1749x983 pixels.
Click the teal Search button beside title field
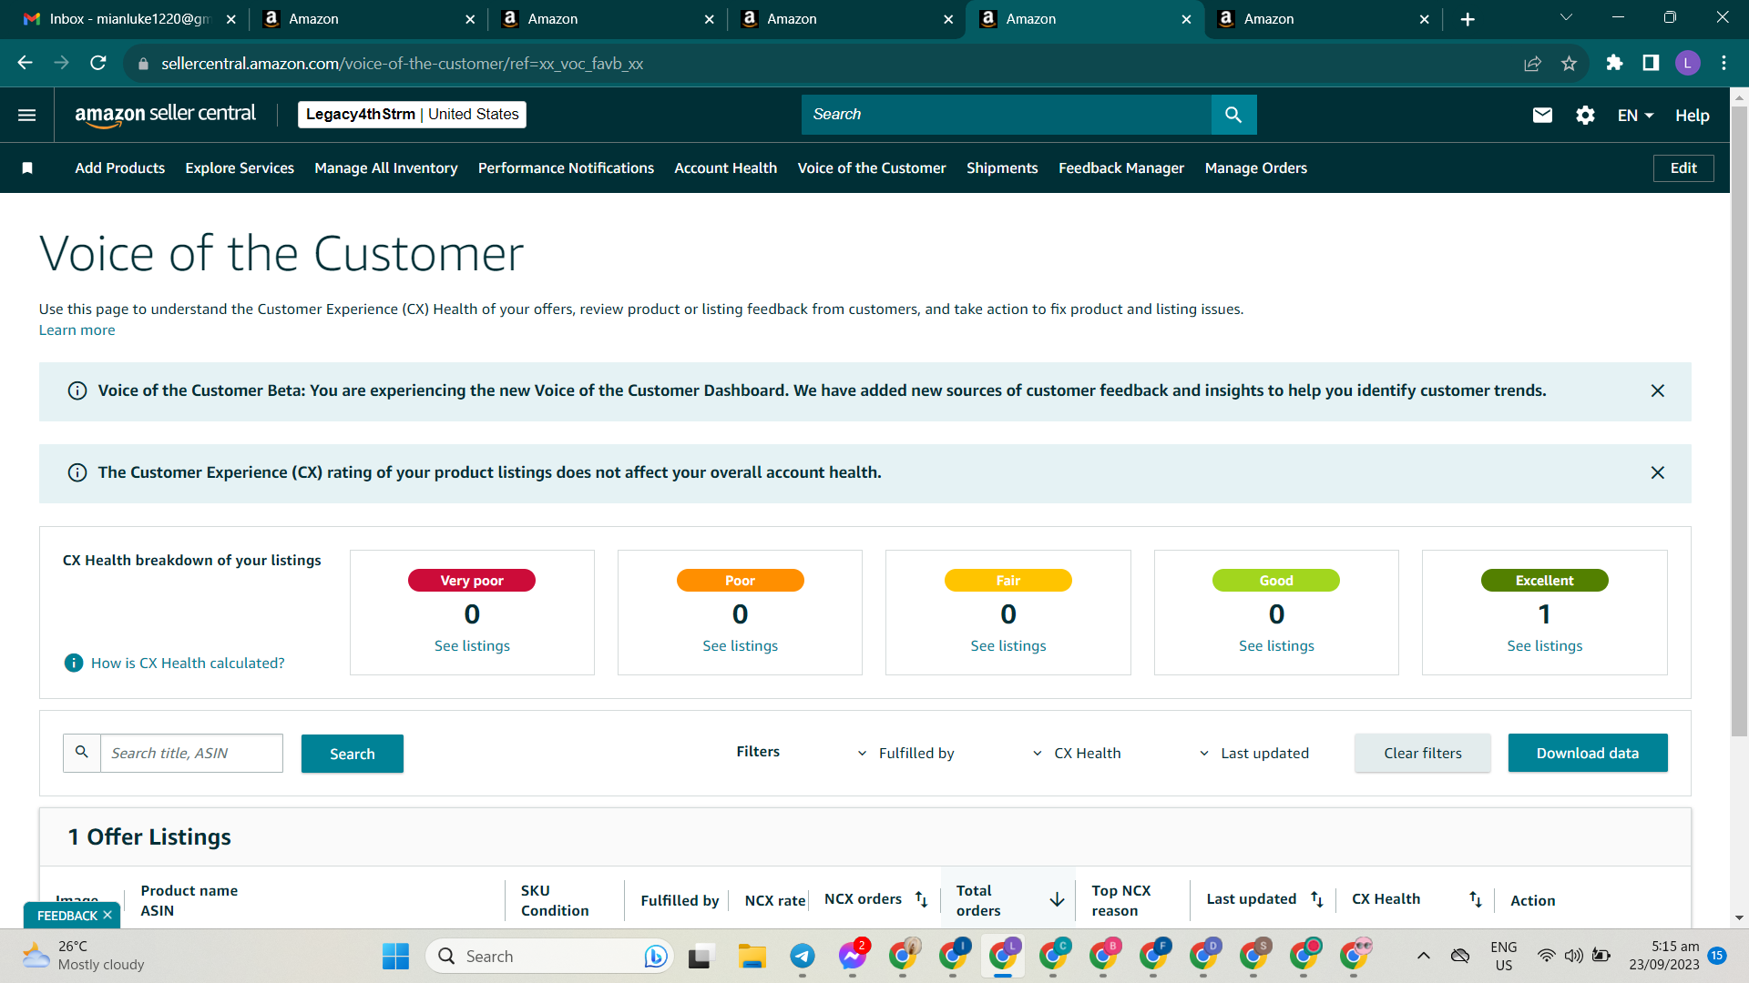click(353, 754)
